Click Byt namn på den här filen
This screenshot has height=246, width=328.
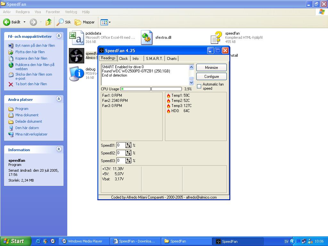[35, 45]
